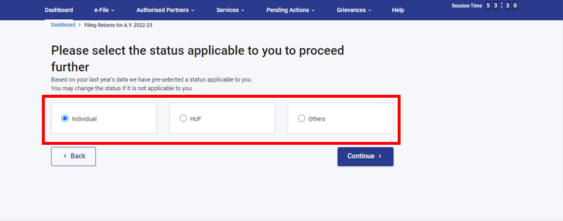Screen dimensions: 563x221
Task: Click the Back button
Action: point(73,156)
